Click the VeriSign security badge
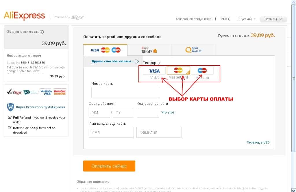Image resolution: width=296 pixels, height=192 pixels. (x=14, y=92)
